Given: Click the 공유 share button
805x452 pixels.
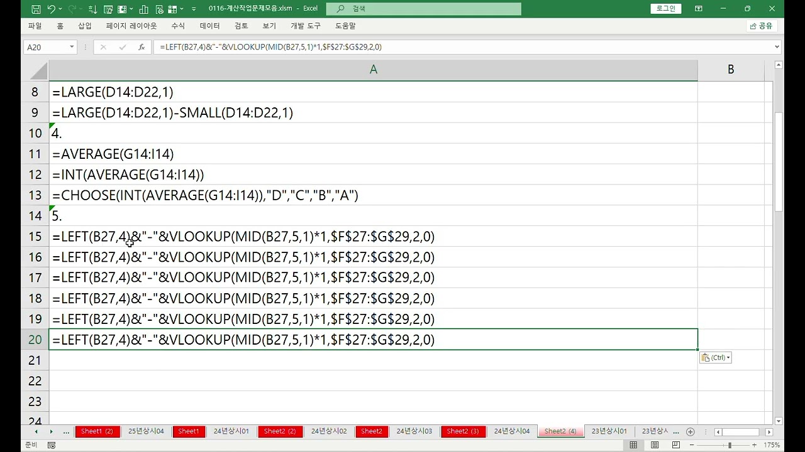Looking at the screenshot, I should click(x=762, y=26).
